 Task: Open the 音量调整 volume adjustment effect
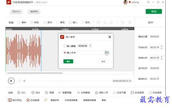click(x=65, y=93)
